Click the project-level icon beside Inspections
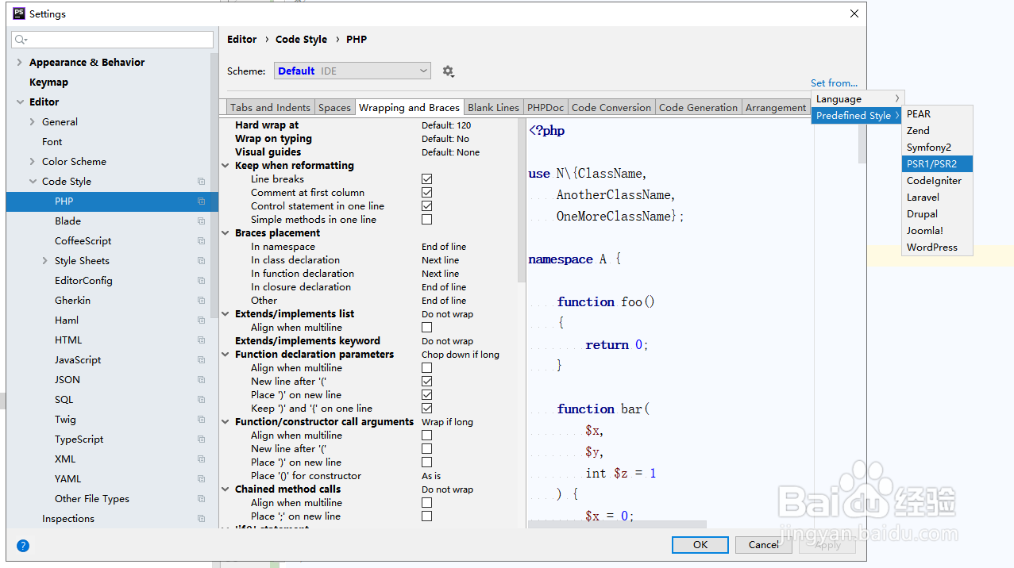Screen dimensions: 1014x568 click(202, 519)
